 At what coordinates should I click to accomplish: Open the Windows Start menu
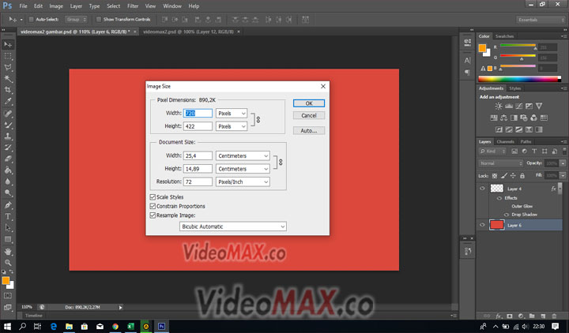[x=7, y=326]
